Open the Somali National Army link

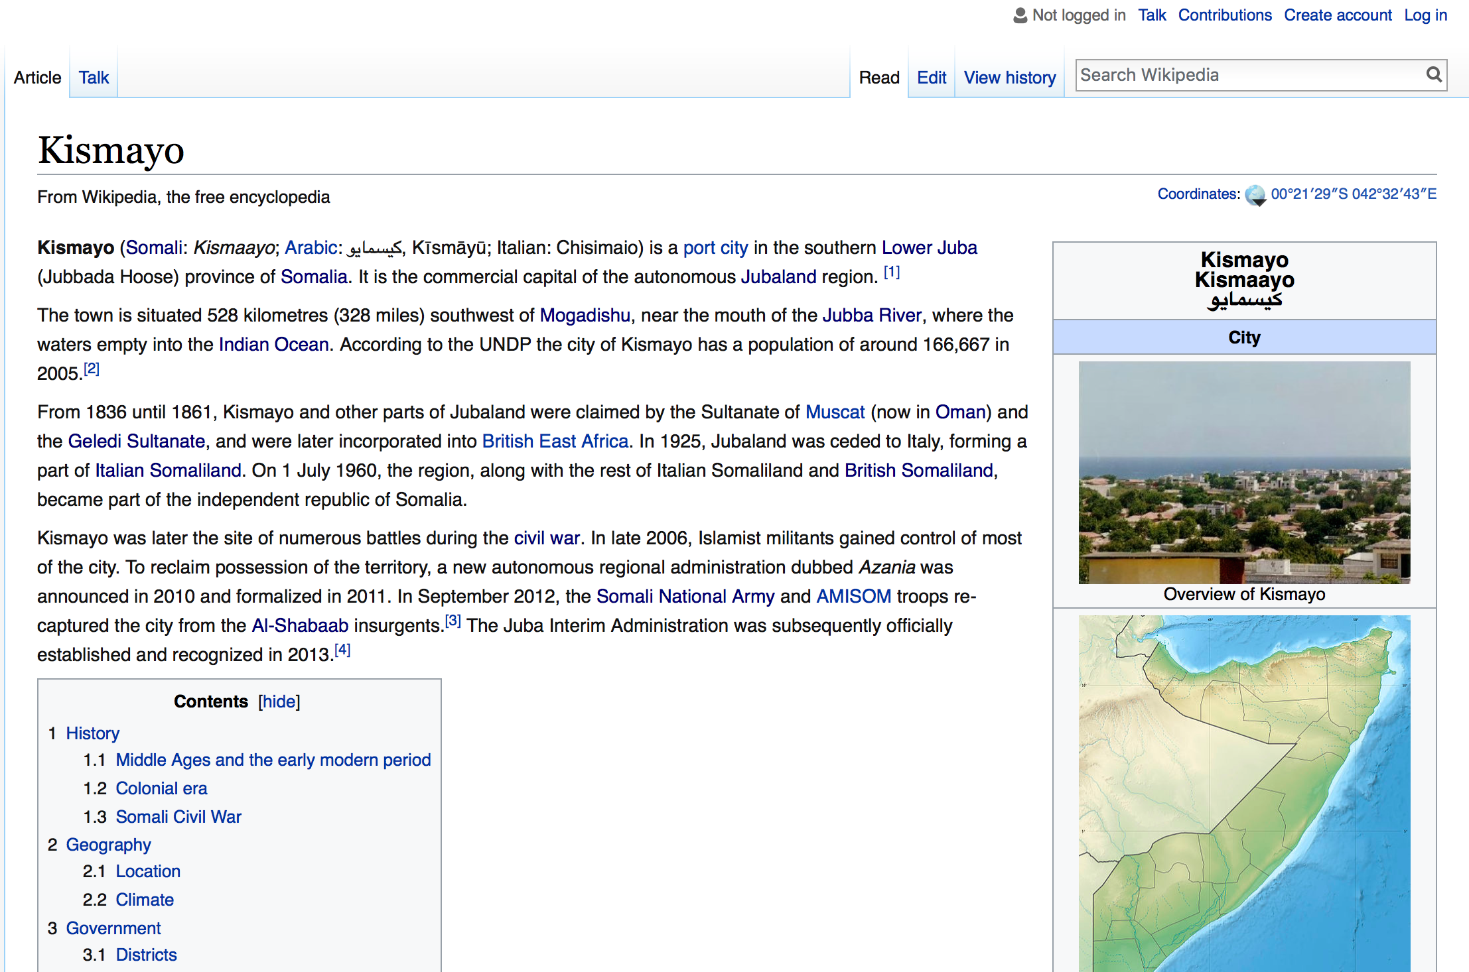point(685,597)
